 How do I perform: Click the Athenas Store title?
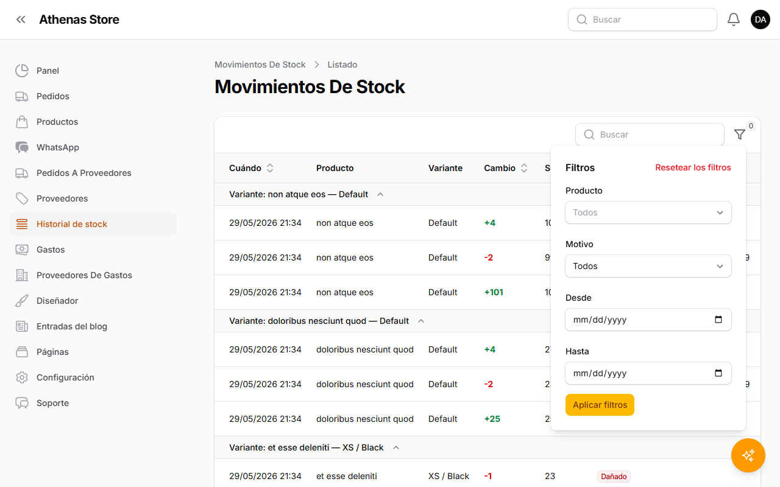click(x=79, y=19)
